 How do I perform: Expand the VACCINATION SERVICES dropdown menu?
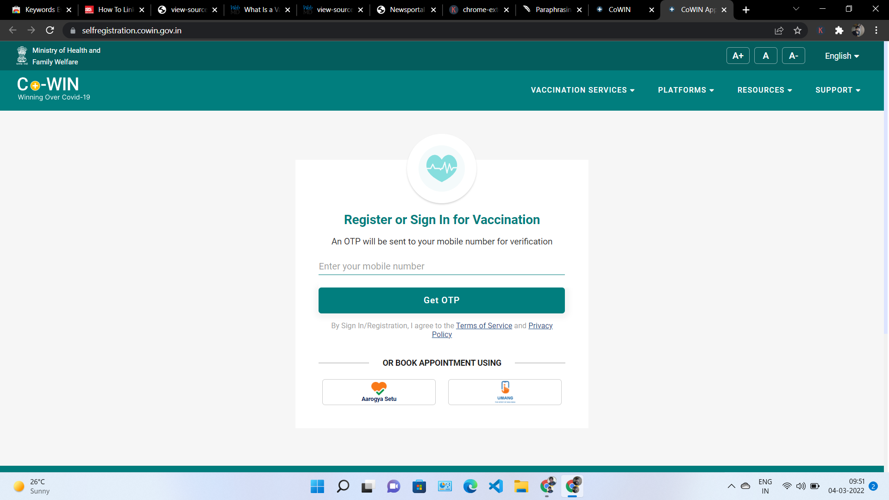(x=582, y=90)
